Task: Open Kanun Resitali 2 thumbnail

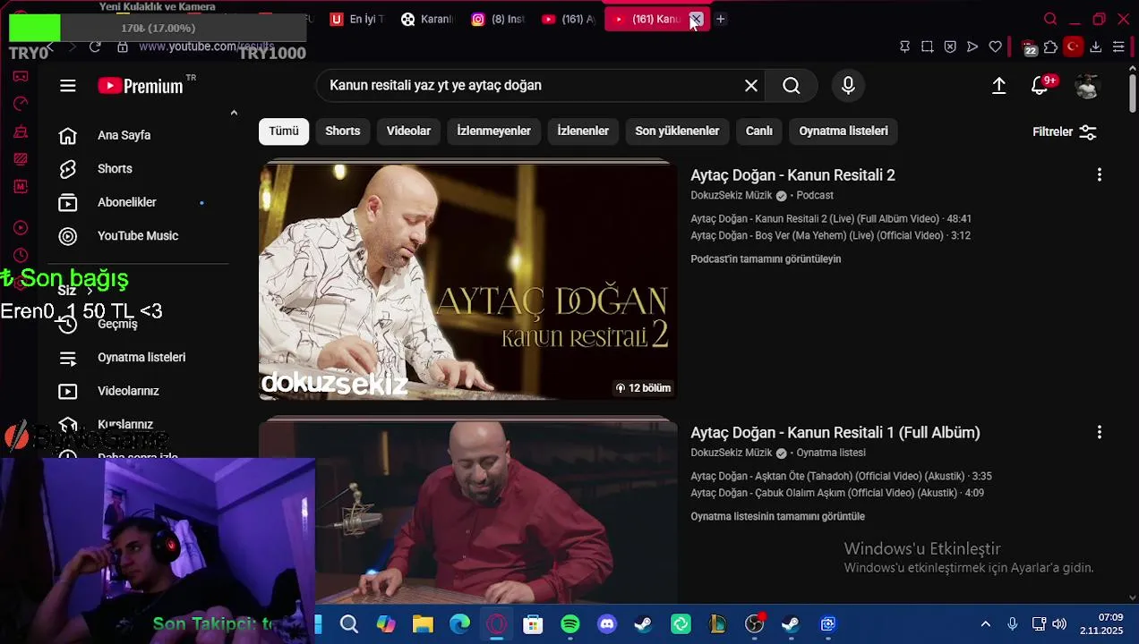Action: click(468, 282)
